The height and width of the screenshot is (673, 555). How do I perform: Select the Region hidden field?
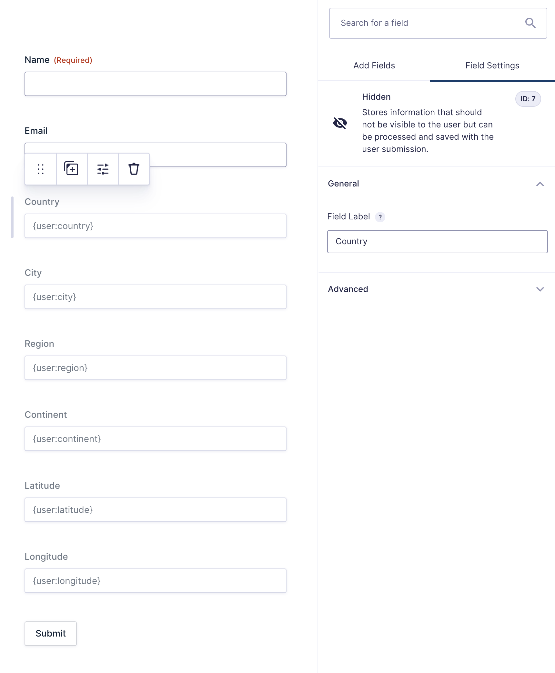156,368
